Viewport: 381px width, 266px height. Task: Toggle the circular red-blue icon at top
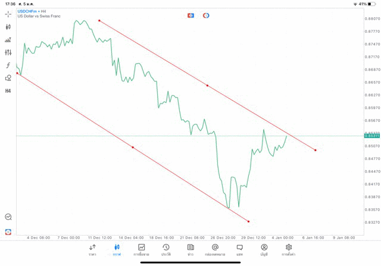tap(206, 15)
